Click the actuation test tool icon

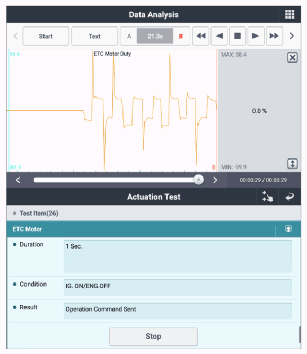coord(267,197)
